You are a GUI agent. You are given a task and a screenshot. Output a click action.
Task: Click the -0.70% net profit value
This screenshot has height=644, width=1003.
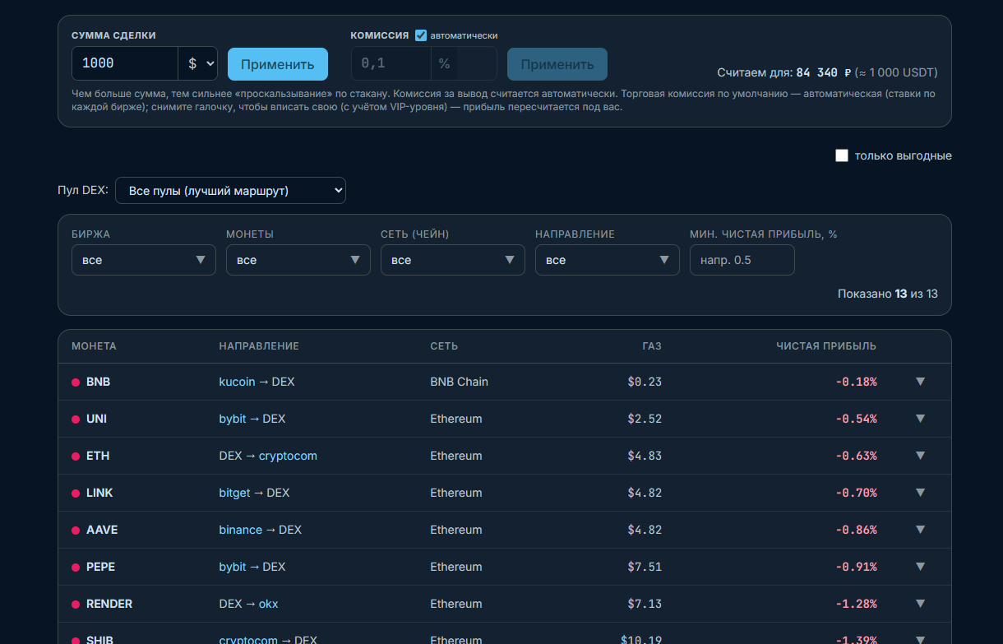coord(856,493)
